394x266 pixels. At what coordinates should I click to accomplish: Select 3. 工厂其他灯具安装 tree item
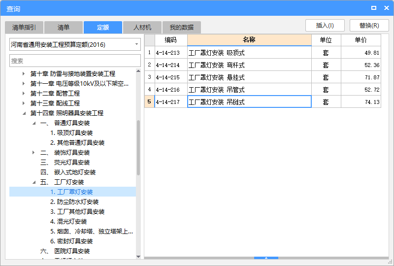[77, 212]
